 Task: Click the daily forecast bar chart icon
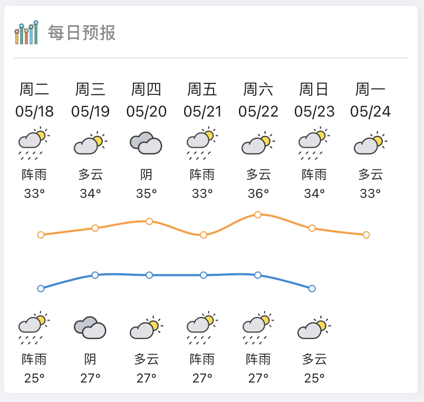(x=26, y=33)
